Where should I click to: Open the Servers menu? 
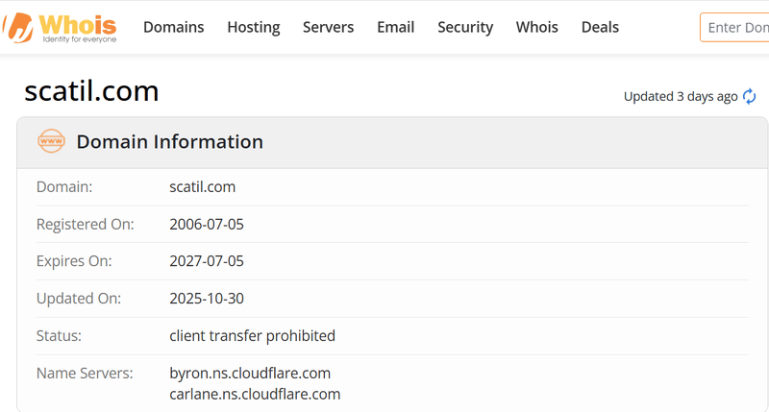point(328,27)
